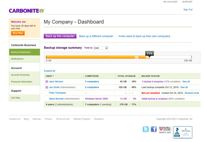Click the Not yet installed status text
The height and width of the screenshot is (142, 204).
pos(151,93)
